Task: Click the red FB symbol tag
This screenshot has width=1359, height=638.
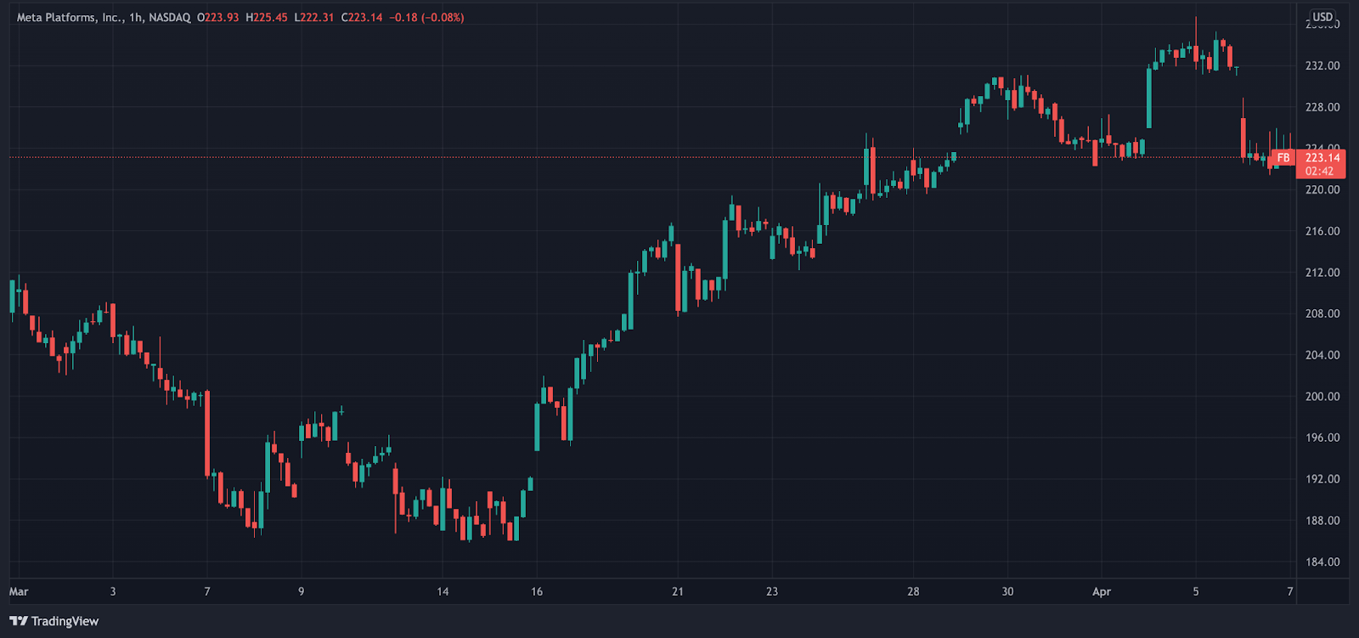Action: click(x=1283, y=158)
